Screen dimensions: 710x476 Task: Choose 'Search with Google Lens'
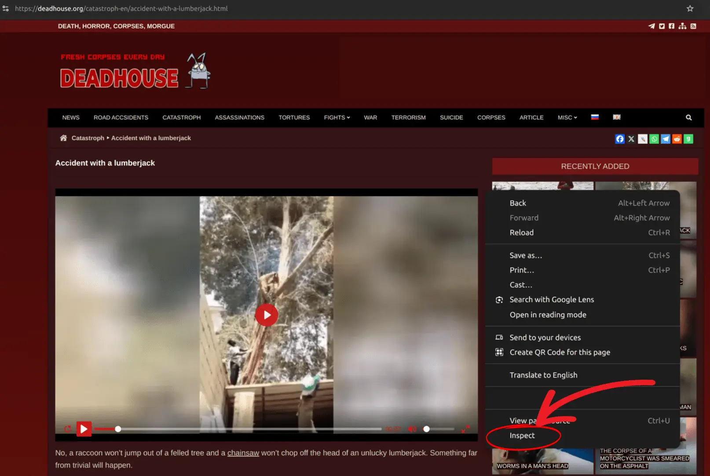(x=582, y=300)
